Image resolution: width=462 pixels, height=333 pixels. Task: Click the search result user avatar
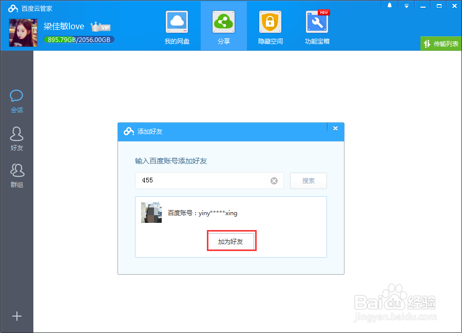tap(151, 213)
